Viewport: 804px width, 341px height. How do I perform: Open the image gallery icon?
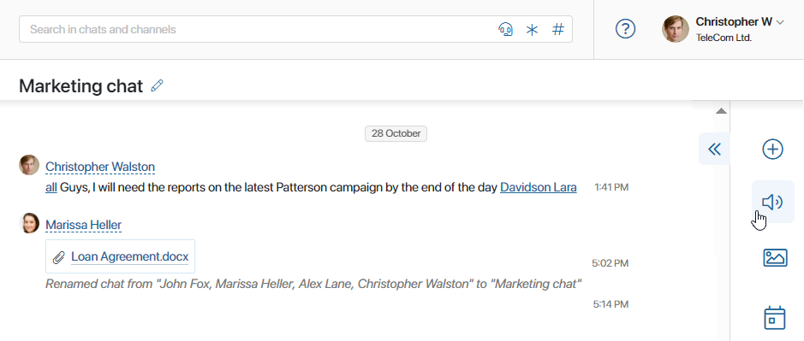tap(775, 257)
